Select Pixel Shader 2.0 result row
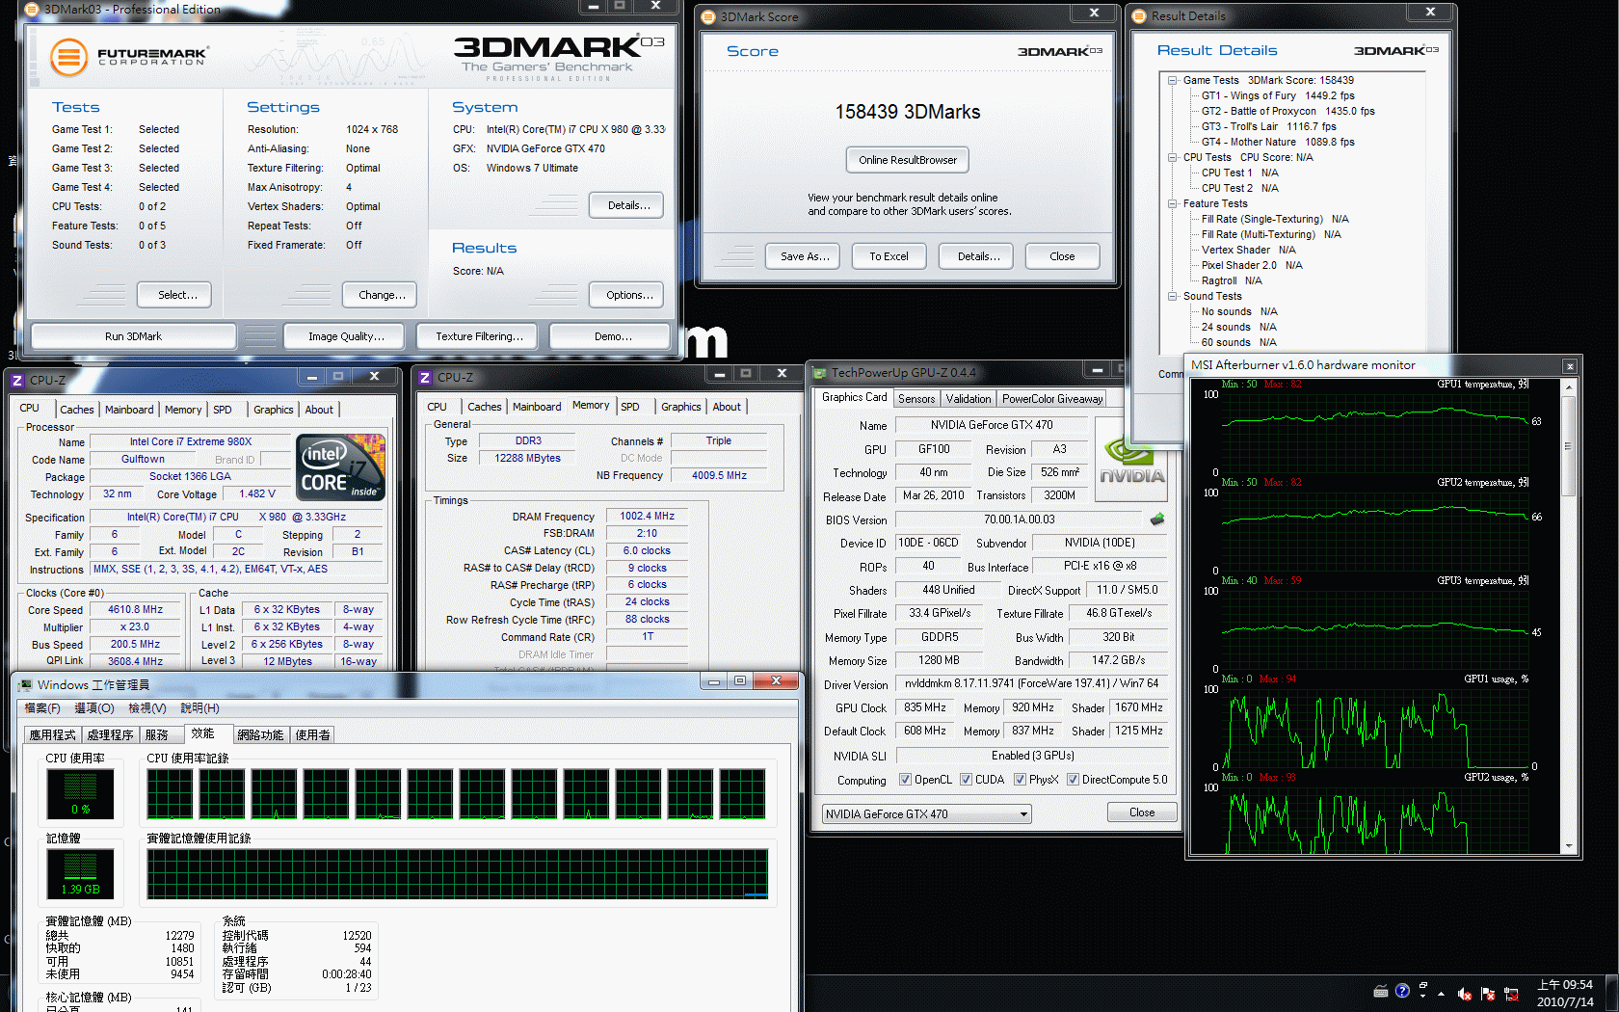1619x1012 pixels. (1252, 265)
